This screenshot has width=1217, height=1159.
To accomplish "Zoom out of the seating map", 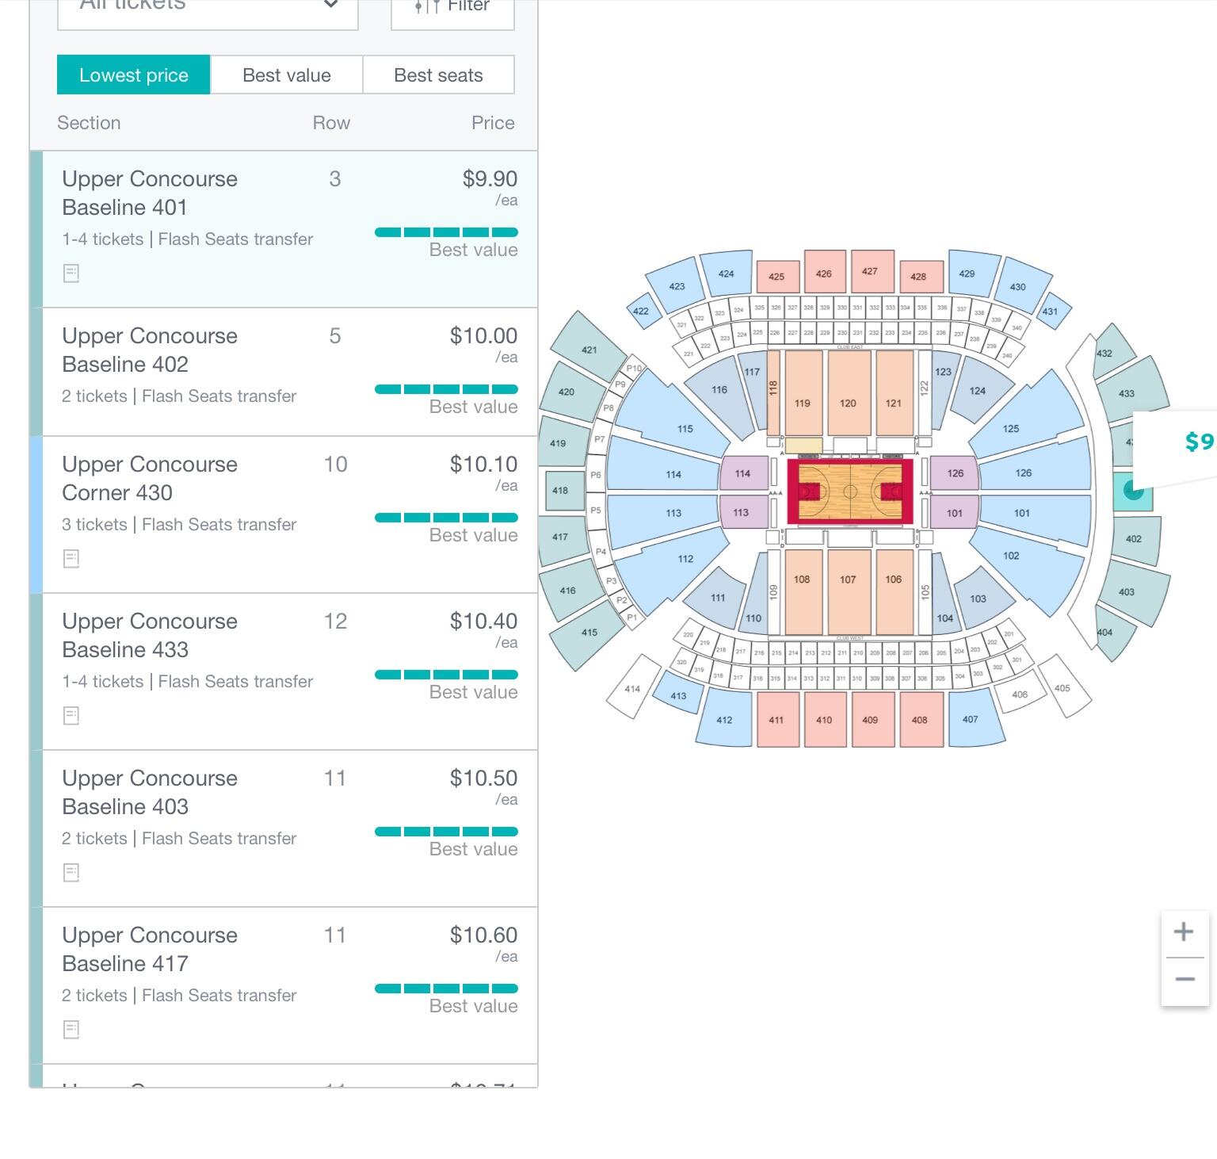I will tap(1184, 980).
